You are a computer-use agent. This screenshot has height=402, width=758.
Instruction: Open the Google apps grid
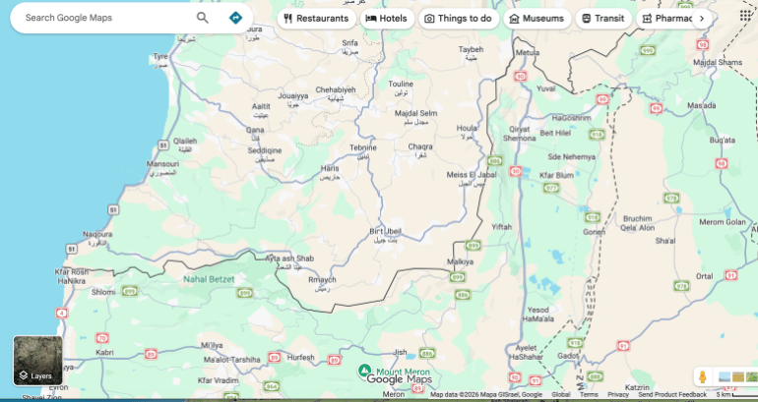[745, 17]
